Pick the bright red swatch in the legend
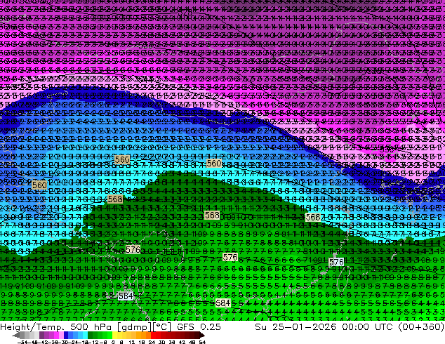The height and width of the screenshot is (344, 445). (153, 336)
